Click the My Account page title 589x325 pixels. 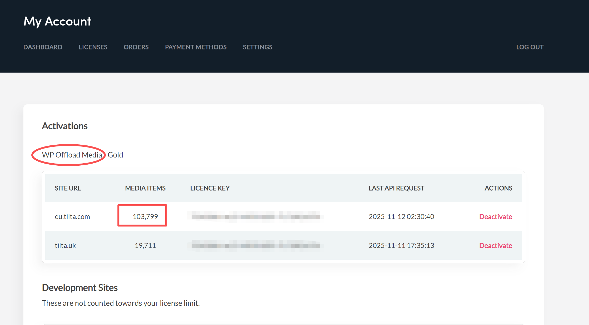click(57, 21)
